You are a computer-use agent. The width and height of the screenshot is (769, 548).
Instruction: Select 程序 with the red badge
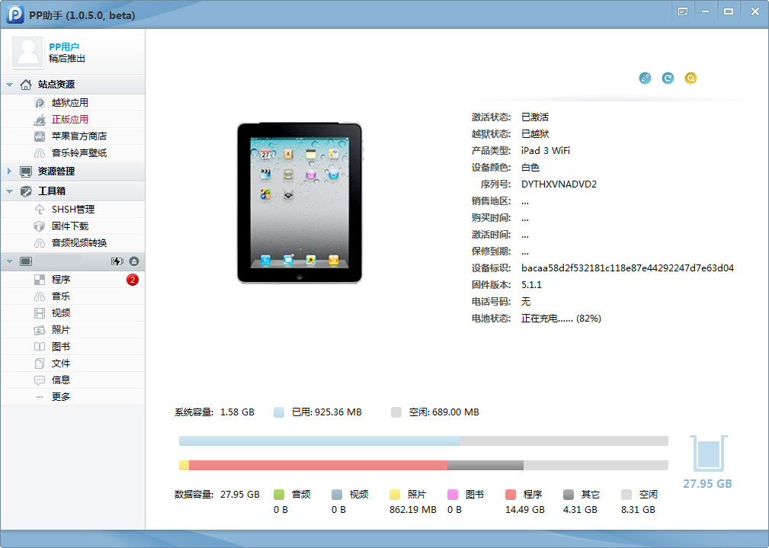[x=61, y=280]
